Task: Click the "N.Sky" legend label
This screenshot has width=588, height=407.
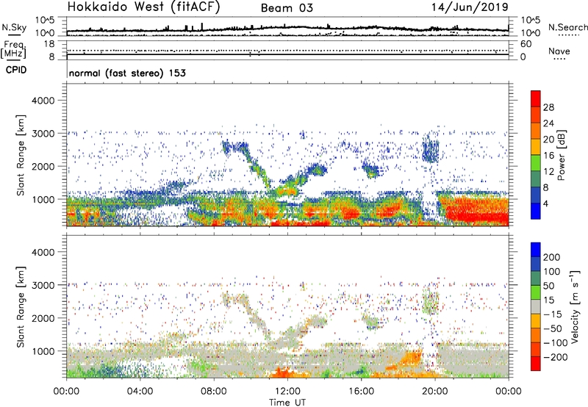Action: click(x=14, y=27)
